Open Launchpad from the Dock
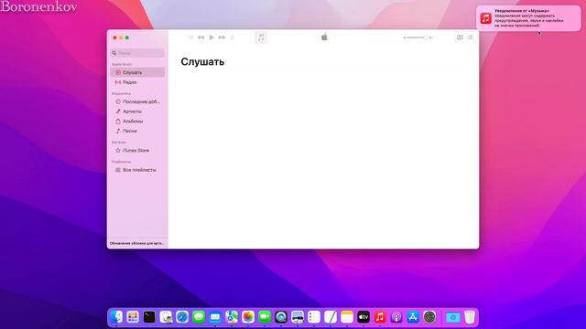This screenshot has height=329, width=586. click(x=133, y=317)
